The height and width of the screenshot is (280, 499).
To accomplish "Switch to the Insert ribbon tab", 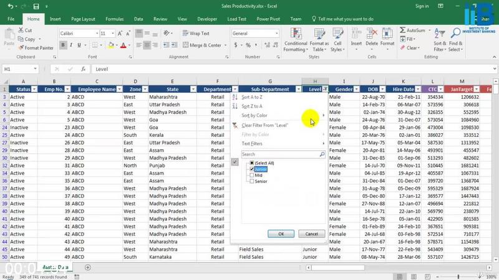I will (x=55, y=19).
